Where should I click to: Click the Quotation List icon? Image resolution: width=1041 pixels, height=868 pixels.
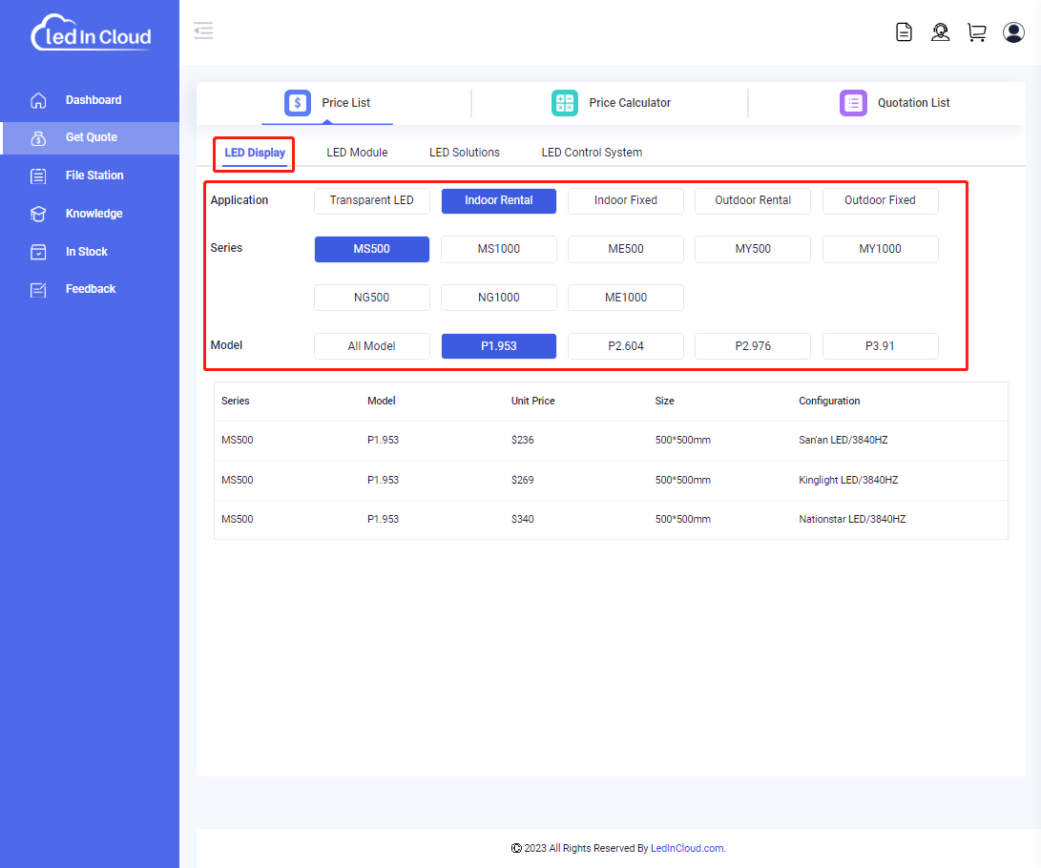pyautogui.click(x=852, y=103)
